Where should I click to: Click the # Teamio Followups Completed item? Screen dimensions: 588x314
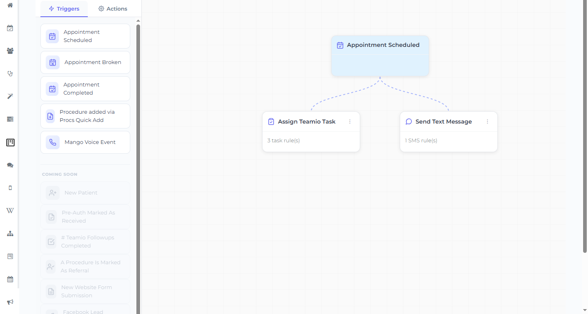(x=85, y=242)
